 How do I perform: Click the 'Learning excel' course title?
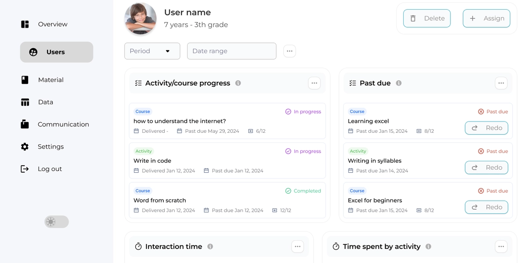(x=368, y=121)
